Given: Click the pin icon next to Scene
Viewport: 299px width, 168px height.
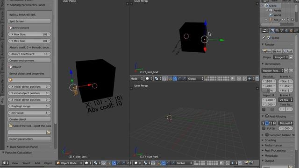Looking at the screenshot, I should click(263, 38).
